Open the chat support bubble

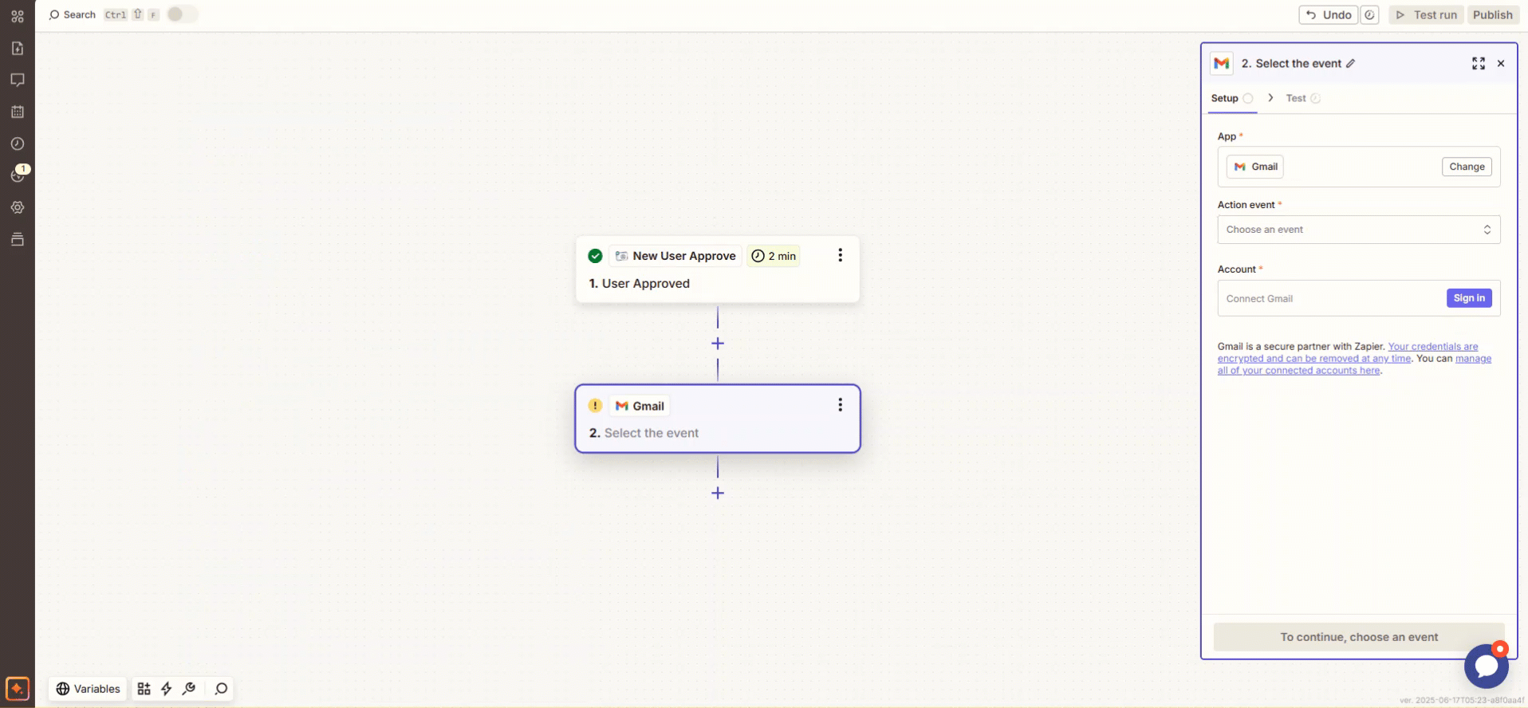1486,666
